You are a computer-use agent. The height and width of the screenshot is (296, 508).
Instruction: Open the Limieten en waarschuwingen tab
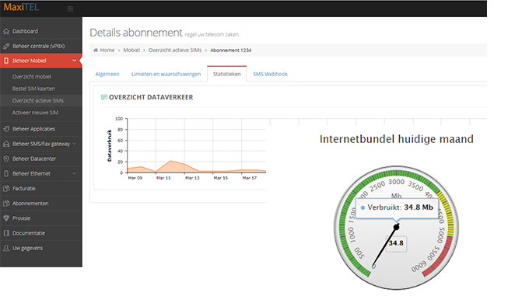(166, 74)
